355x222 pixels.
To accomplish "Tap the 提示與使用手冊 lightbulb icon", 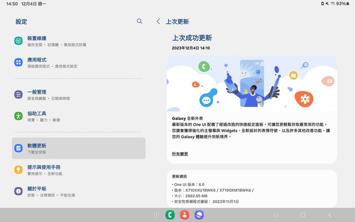I will click(x=18, y=170).
